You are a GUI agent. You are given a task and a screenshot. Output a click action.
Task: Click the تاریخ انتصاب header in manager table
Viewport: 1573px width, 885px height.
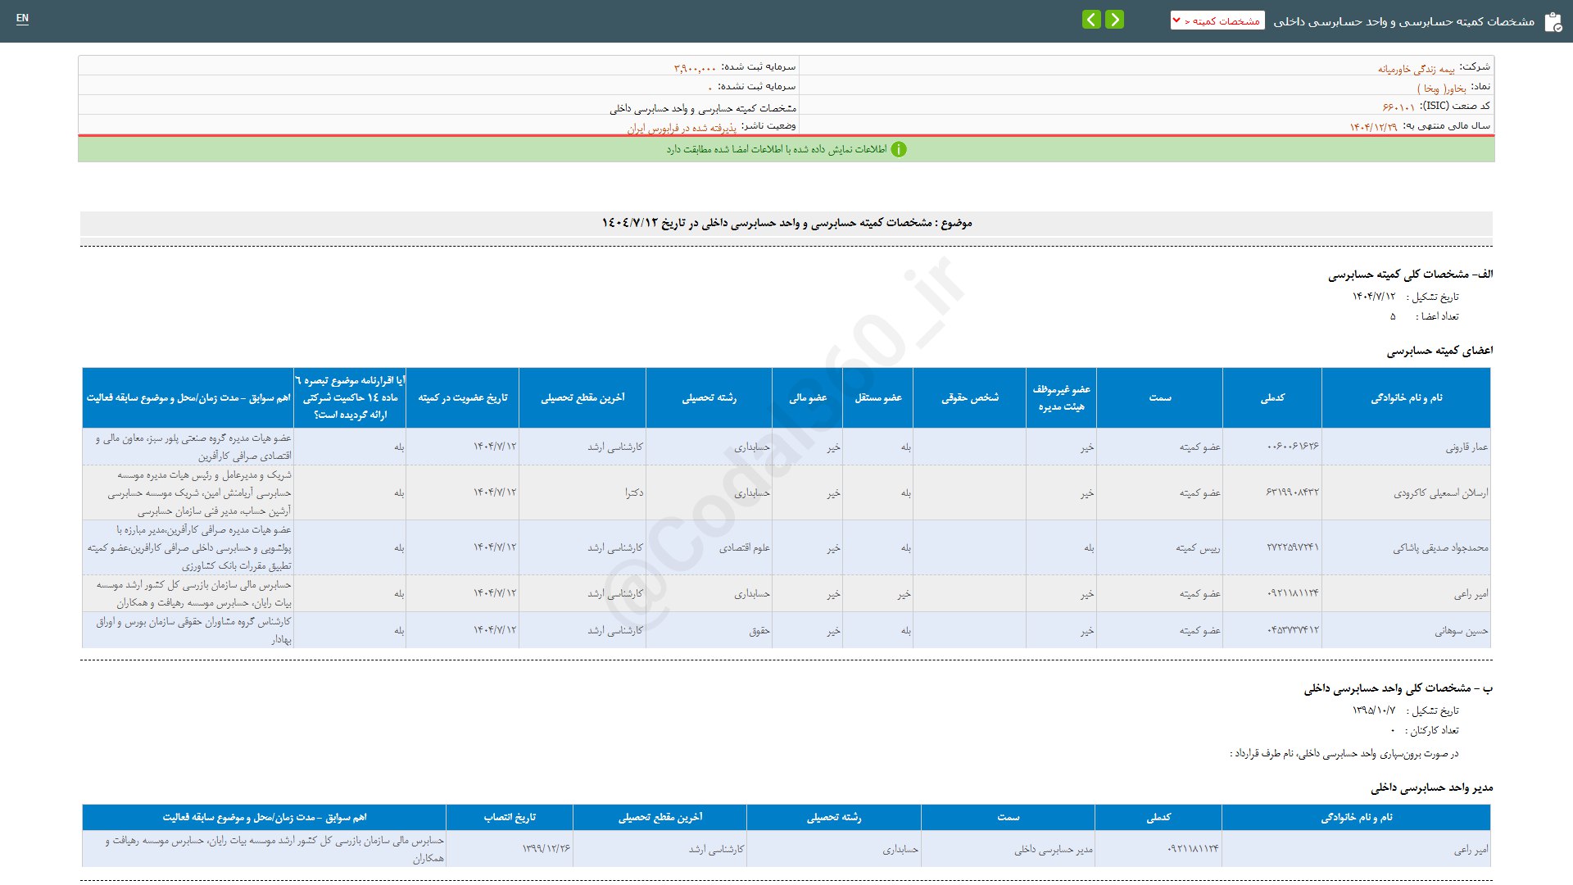(x=510, y=817)
